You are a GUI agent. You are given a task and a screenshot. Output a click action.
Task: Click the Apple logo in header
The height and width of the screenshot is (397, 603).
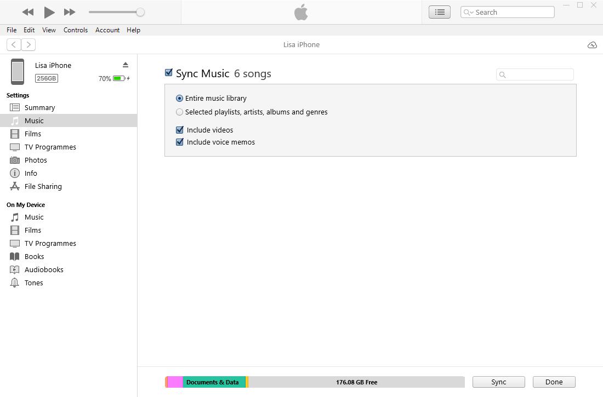301,12
